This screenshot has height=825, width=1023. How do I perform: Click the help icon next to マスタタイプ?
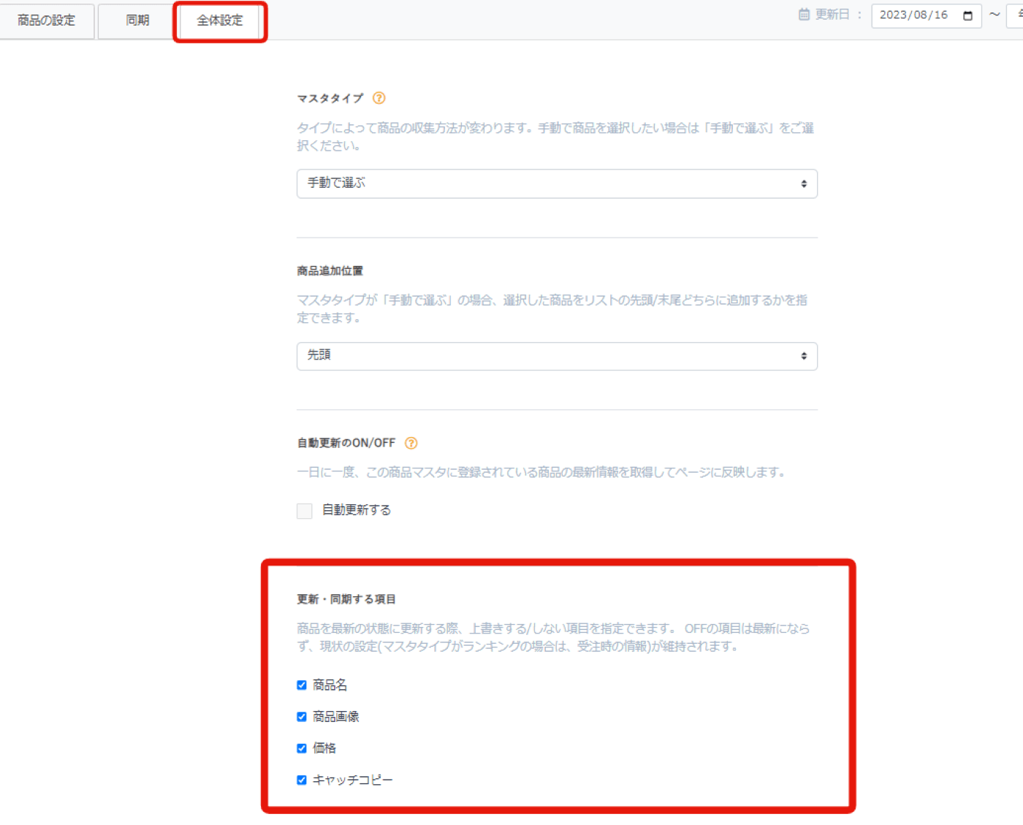(379, 98)
